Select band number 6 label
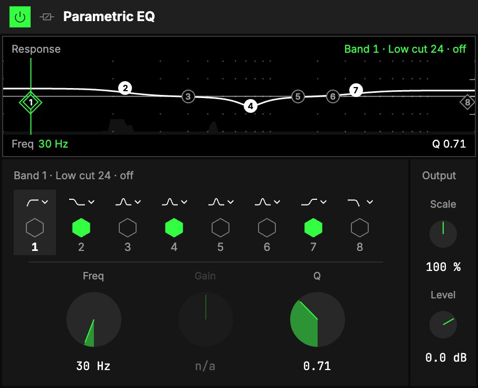 [267, 247]
